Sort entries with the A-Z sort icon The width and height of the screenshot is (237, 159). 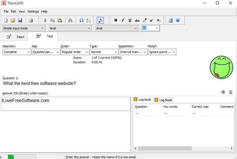pyautogui.click(x=88, y=20)
